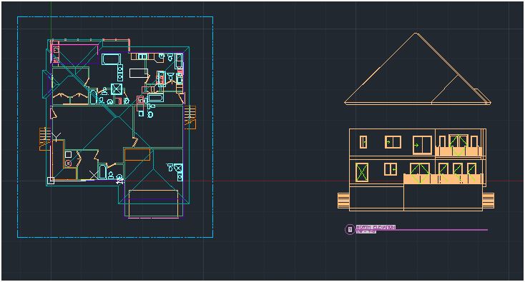Select the right exterior stair symbol in plan
Image resolution: width=525 pixels, height=282 pixels.
190,117
